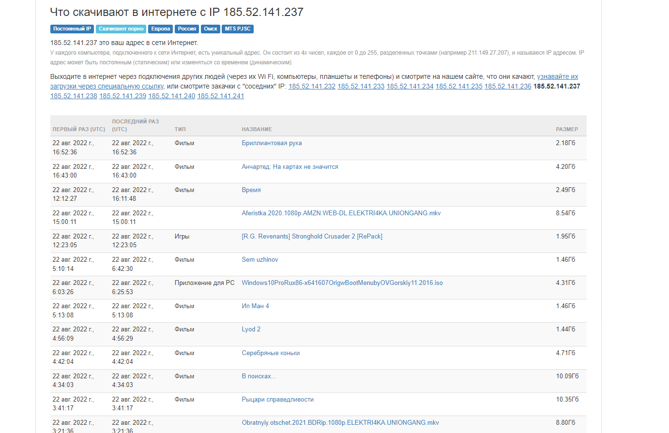
Task: Click the 'Серебряные коньки' film link
Action: (271, 353)
